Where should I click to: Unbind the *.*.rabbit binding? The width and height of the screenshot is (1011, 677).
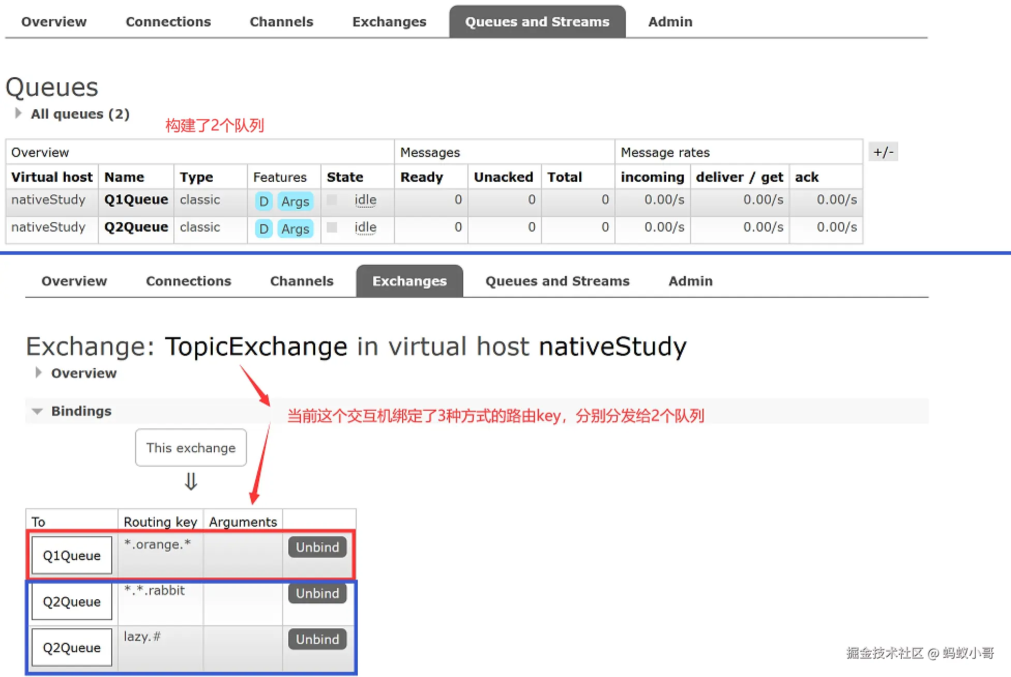click(x=317, y=594)
